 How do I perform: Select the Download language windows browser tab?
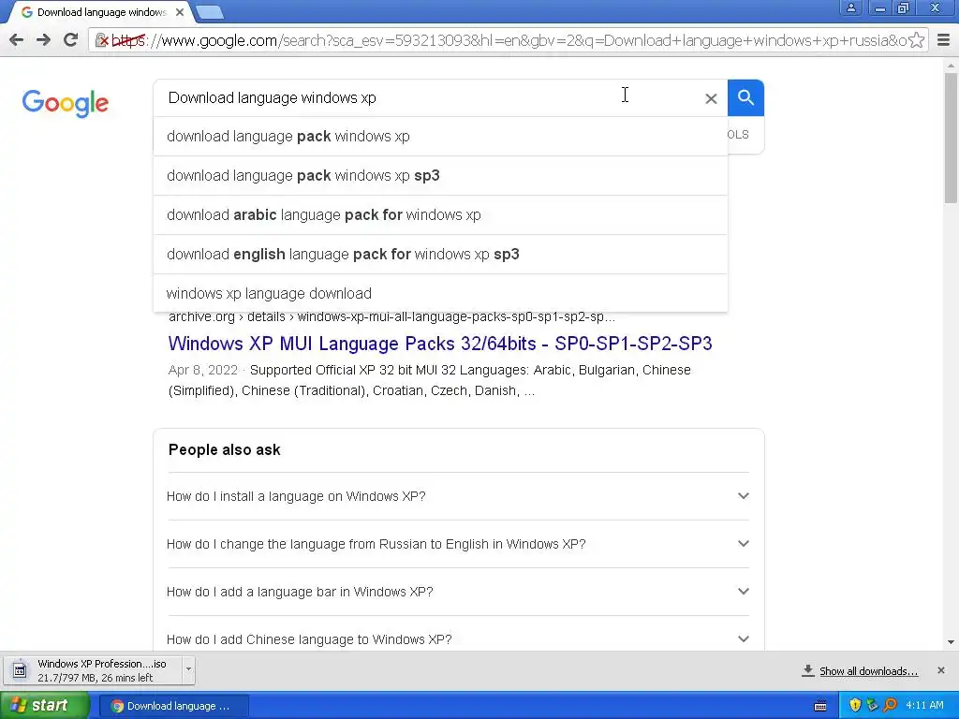[101, 12]
